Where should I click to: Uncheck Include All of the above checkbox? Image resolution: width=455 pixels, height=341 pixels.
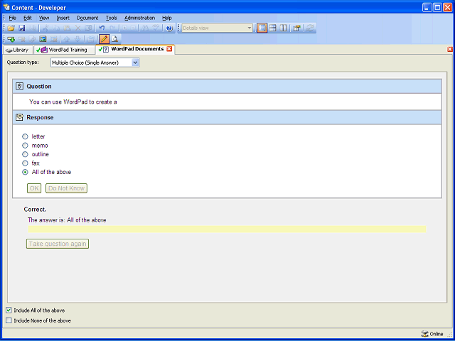tap(9, 310)
